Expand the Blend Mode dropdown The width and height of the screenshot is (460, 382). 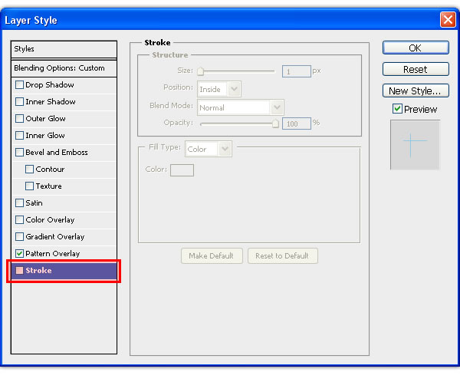pyautogui.click(x=241, y=107)
